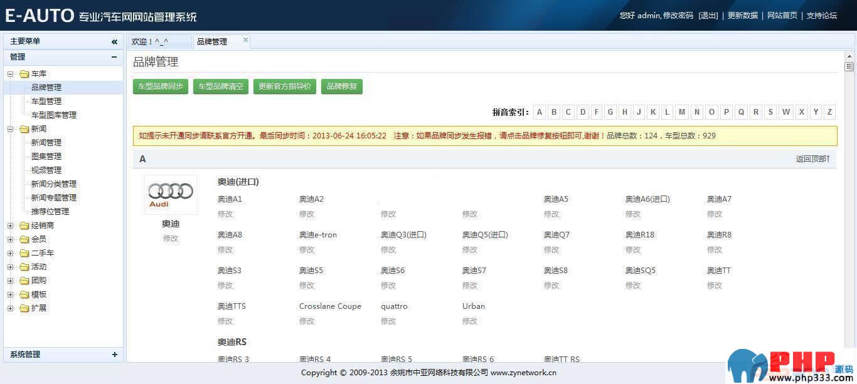857x384 pixels.
Task: Select 推荐位管理 in the tree
Action: pos(50,212)
